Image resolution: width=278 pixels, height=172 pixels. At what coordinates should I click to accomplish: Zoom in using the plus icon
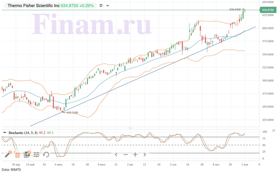pos(135,155)
